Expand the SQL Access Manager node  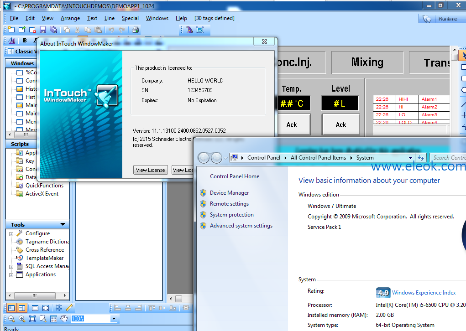11,267
